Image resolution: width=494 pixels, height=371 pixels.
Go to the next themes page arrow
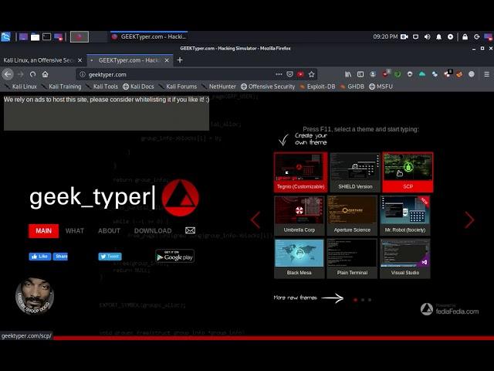pyautogui.click(x=469, y=220)
